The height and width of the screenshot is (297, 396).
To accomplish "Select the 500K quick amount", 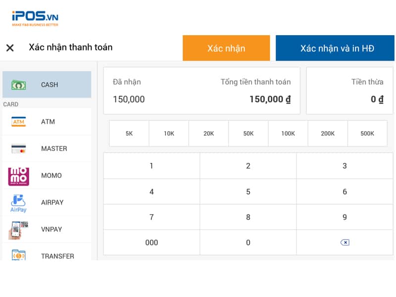I will pyautogui.click(x=367, y=134).
